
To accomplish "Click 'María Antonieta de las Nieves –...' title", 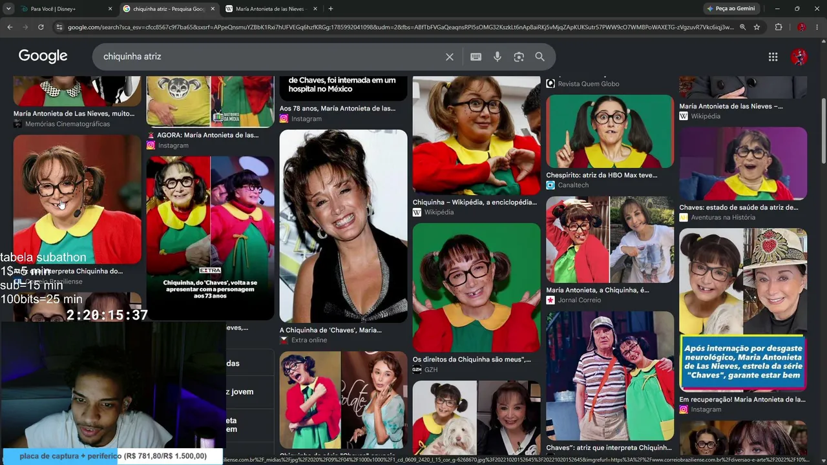I will 731,106.
